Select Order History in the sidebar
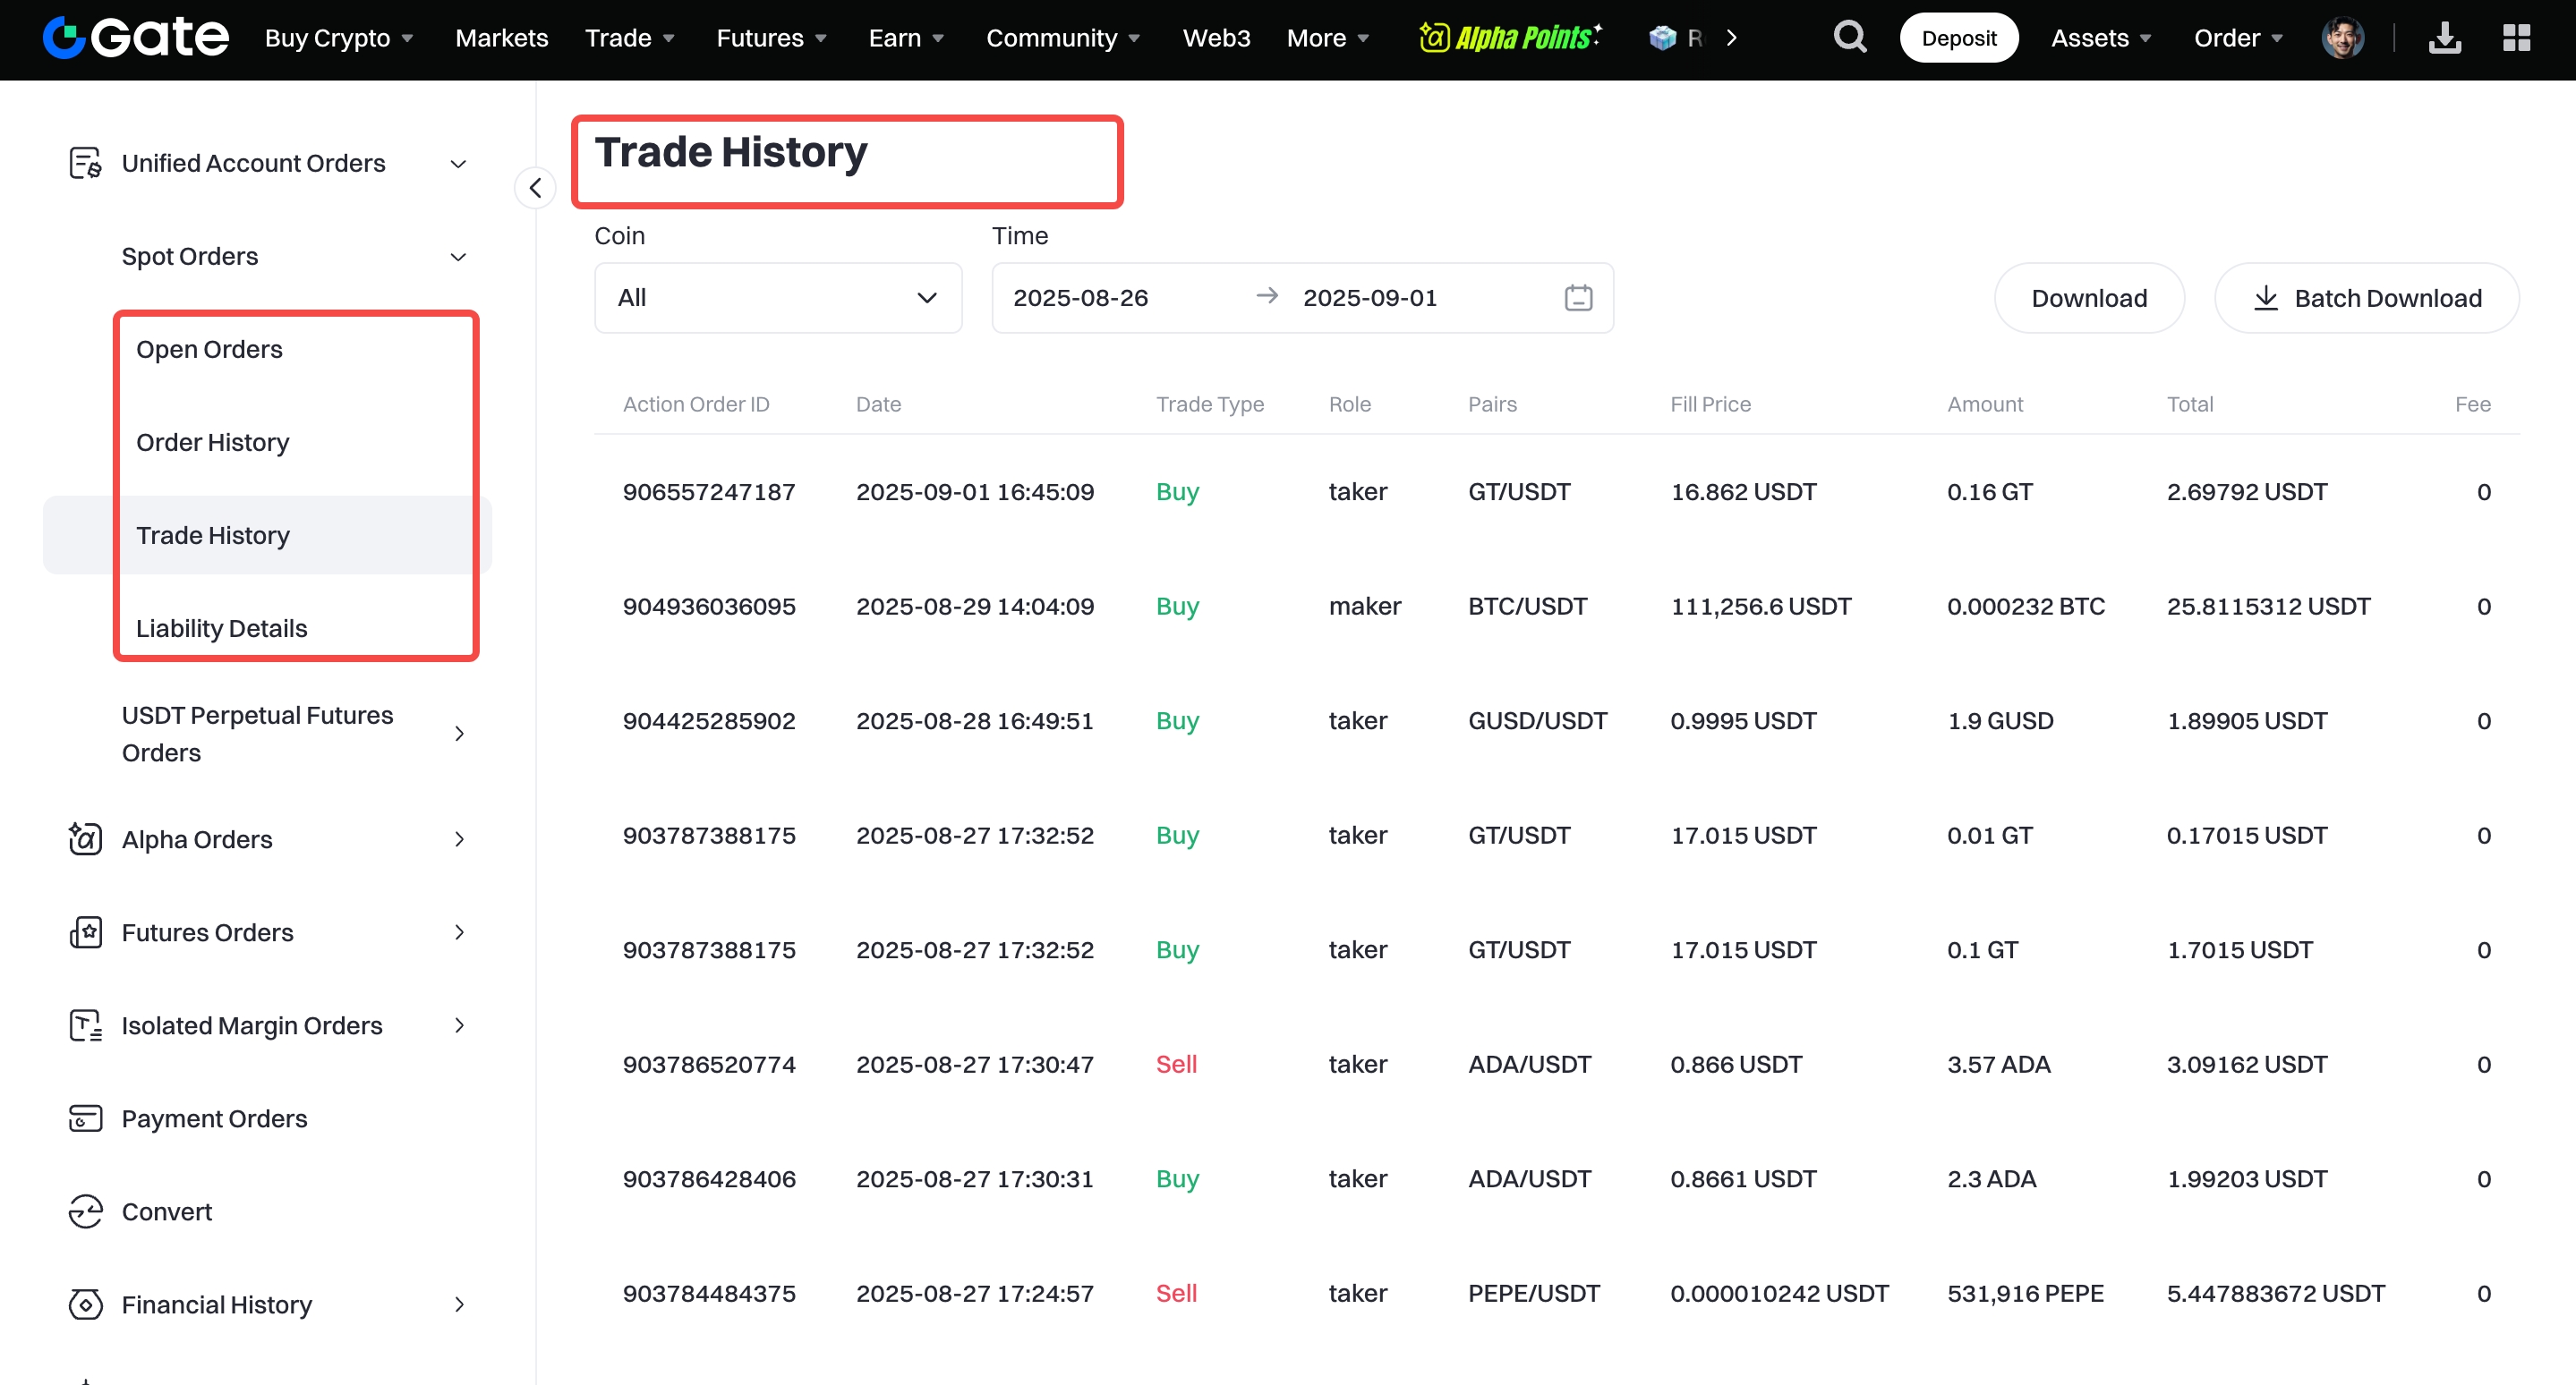The width and height of the screenshot is (2576, 1385). [x=212, y=443]
